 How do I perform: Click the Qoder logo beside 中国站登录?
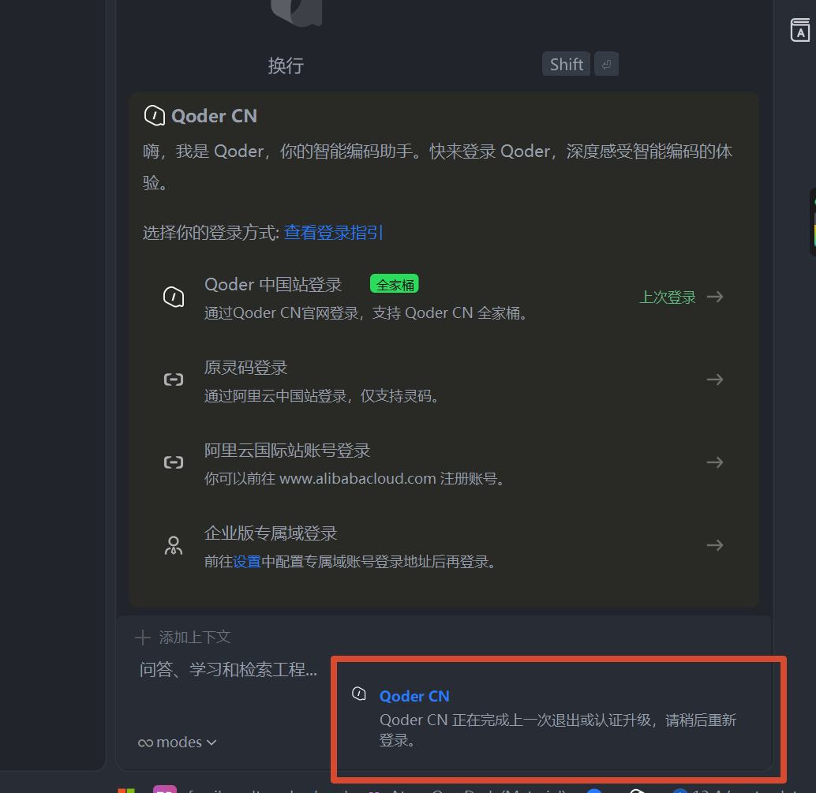174,297
